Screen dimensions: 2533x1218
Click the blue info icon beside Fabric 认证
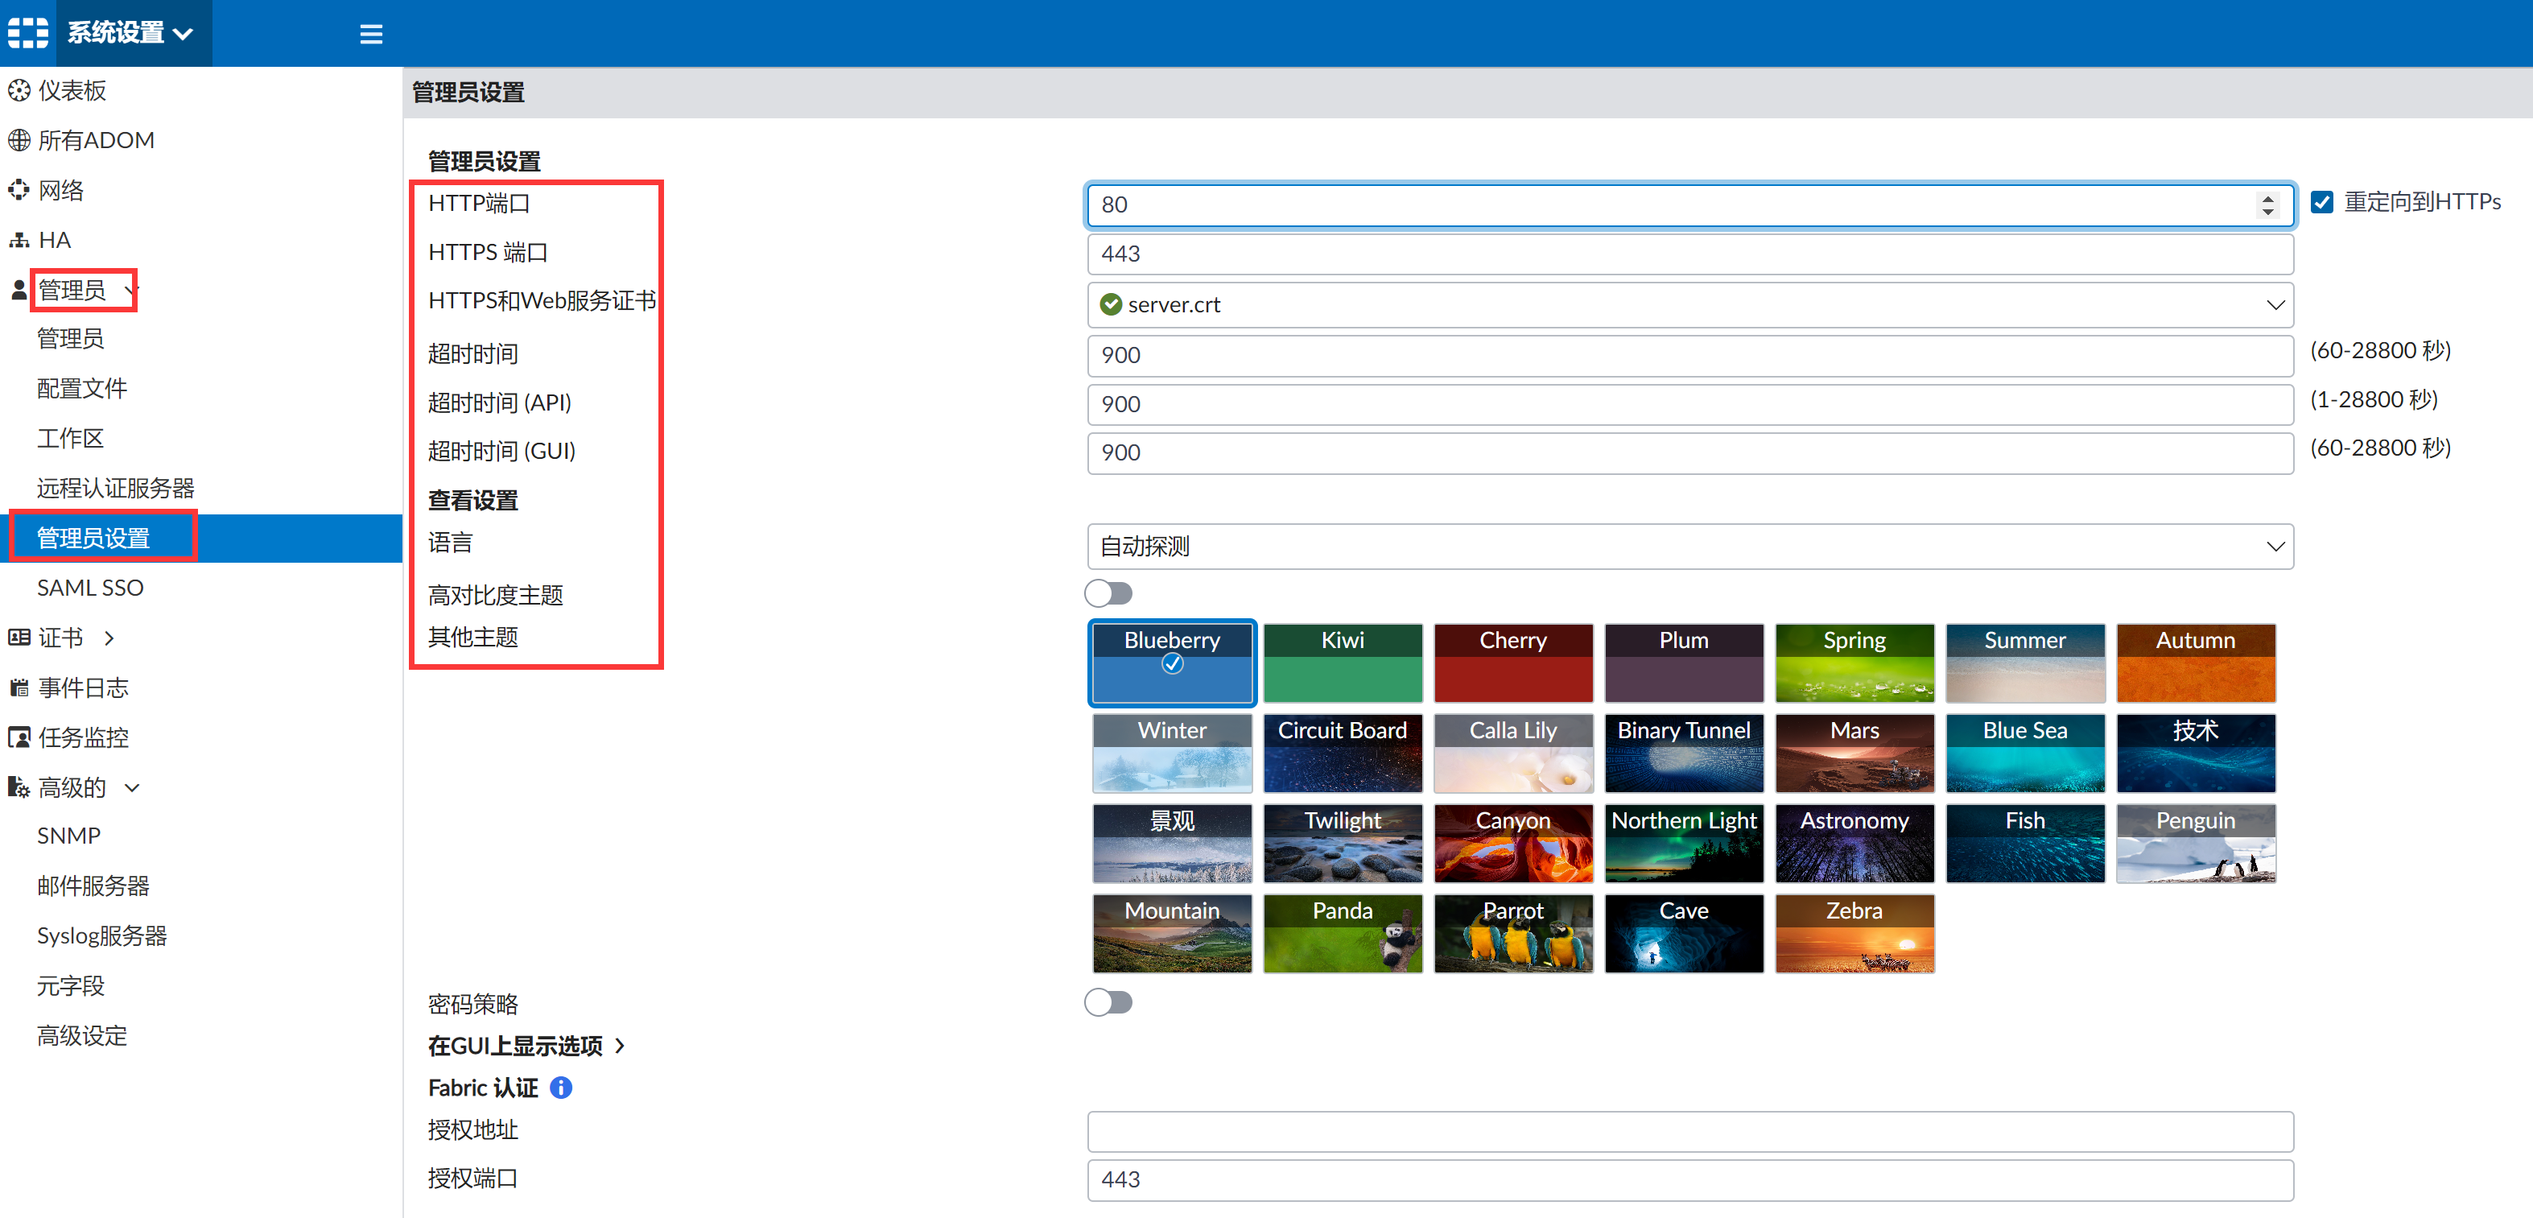pyautogui.click(x=560, y=1087)
